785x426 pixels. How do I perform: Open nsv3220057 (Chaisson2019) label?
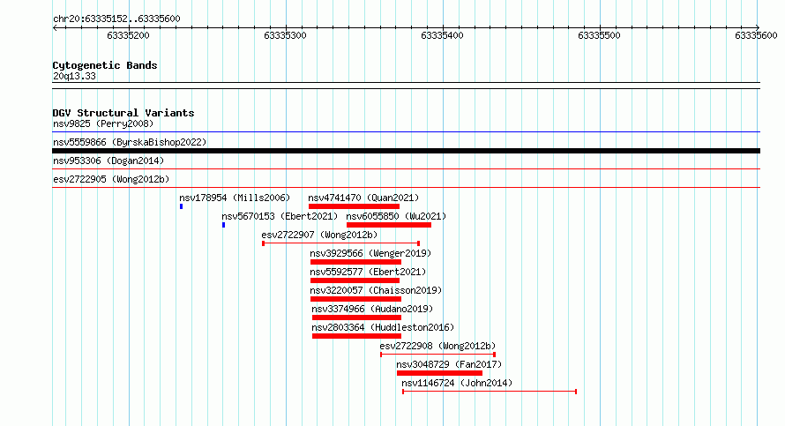tap(376, 290)
